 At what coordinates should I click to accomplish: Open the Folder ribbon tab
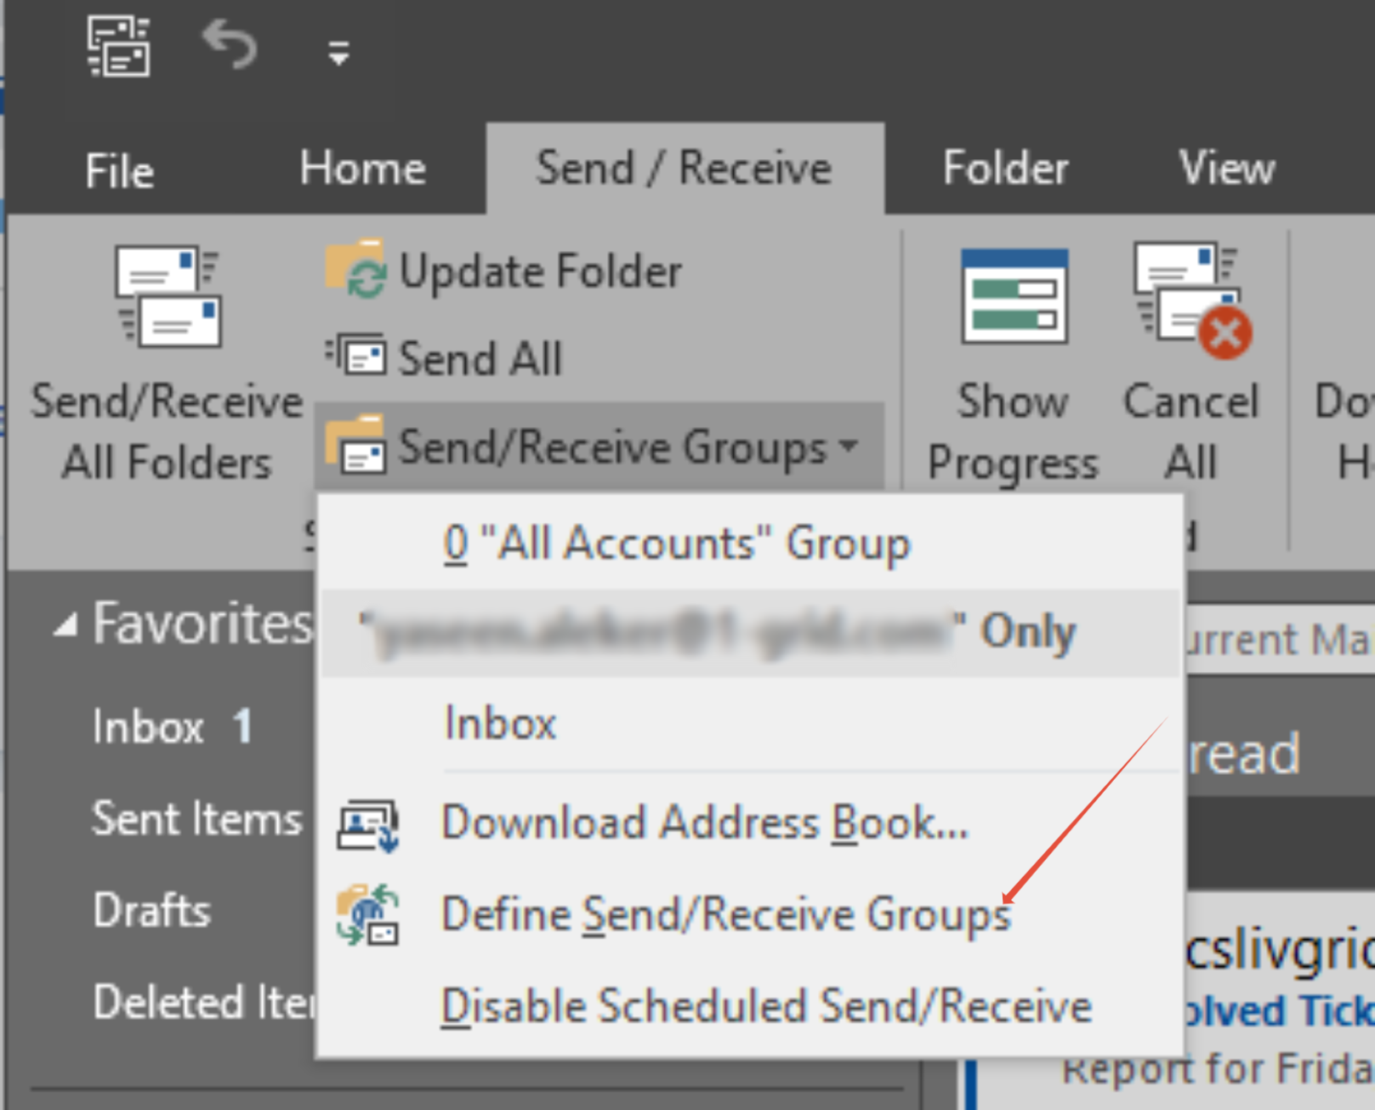coord(1005,168)
